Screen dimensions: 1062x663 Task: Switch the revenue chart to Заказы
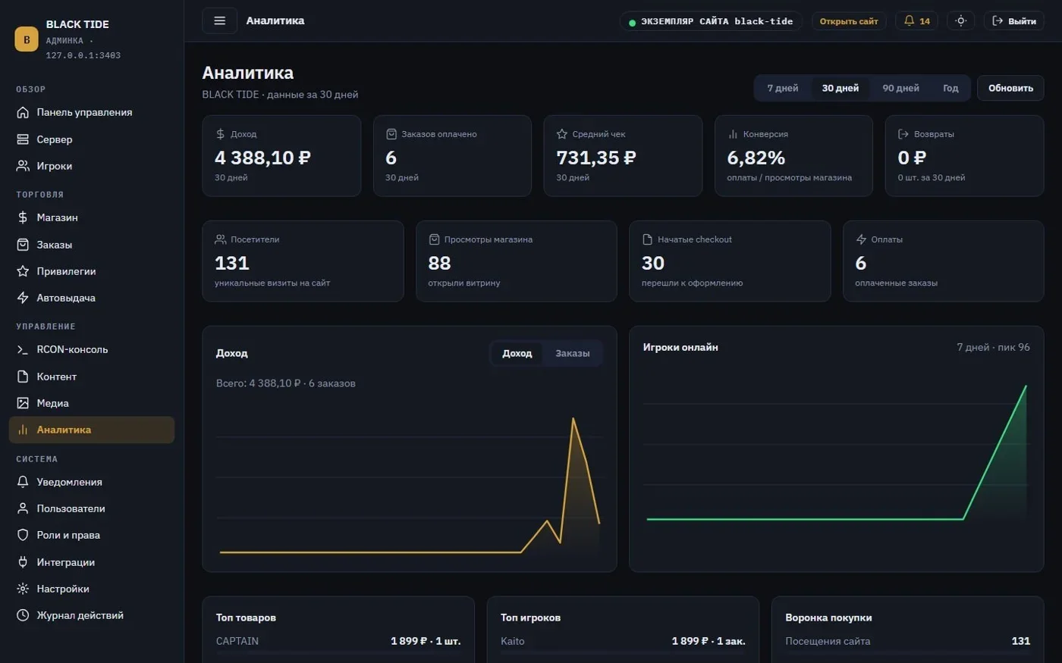[572, 353]
